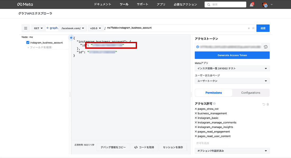Image resolution: width=291 pixels, height=158 pixels.
Task: Open the profile avatar menu
Action: [265, 5]
